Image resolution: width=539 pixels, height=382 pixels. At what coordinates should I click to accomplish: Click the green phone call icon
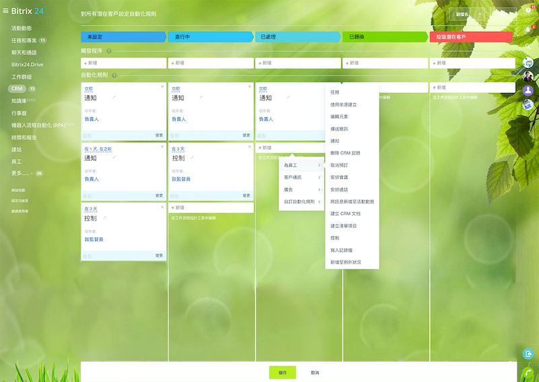[528, 372]
